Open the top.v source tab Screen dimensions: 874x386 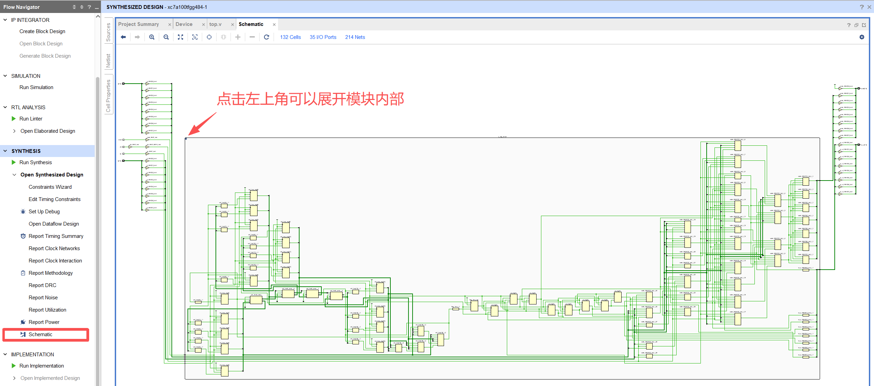(x=215, y=24)
